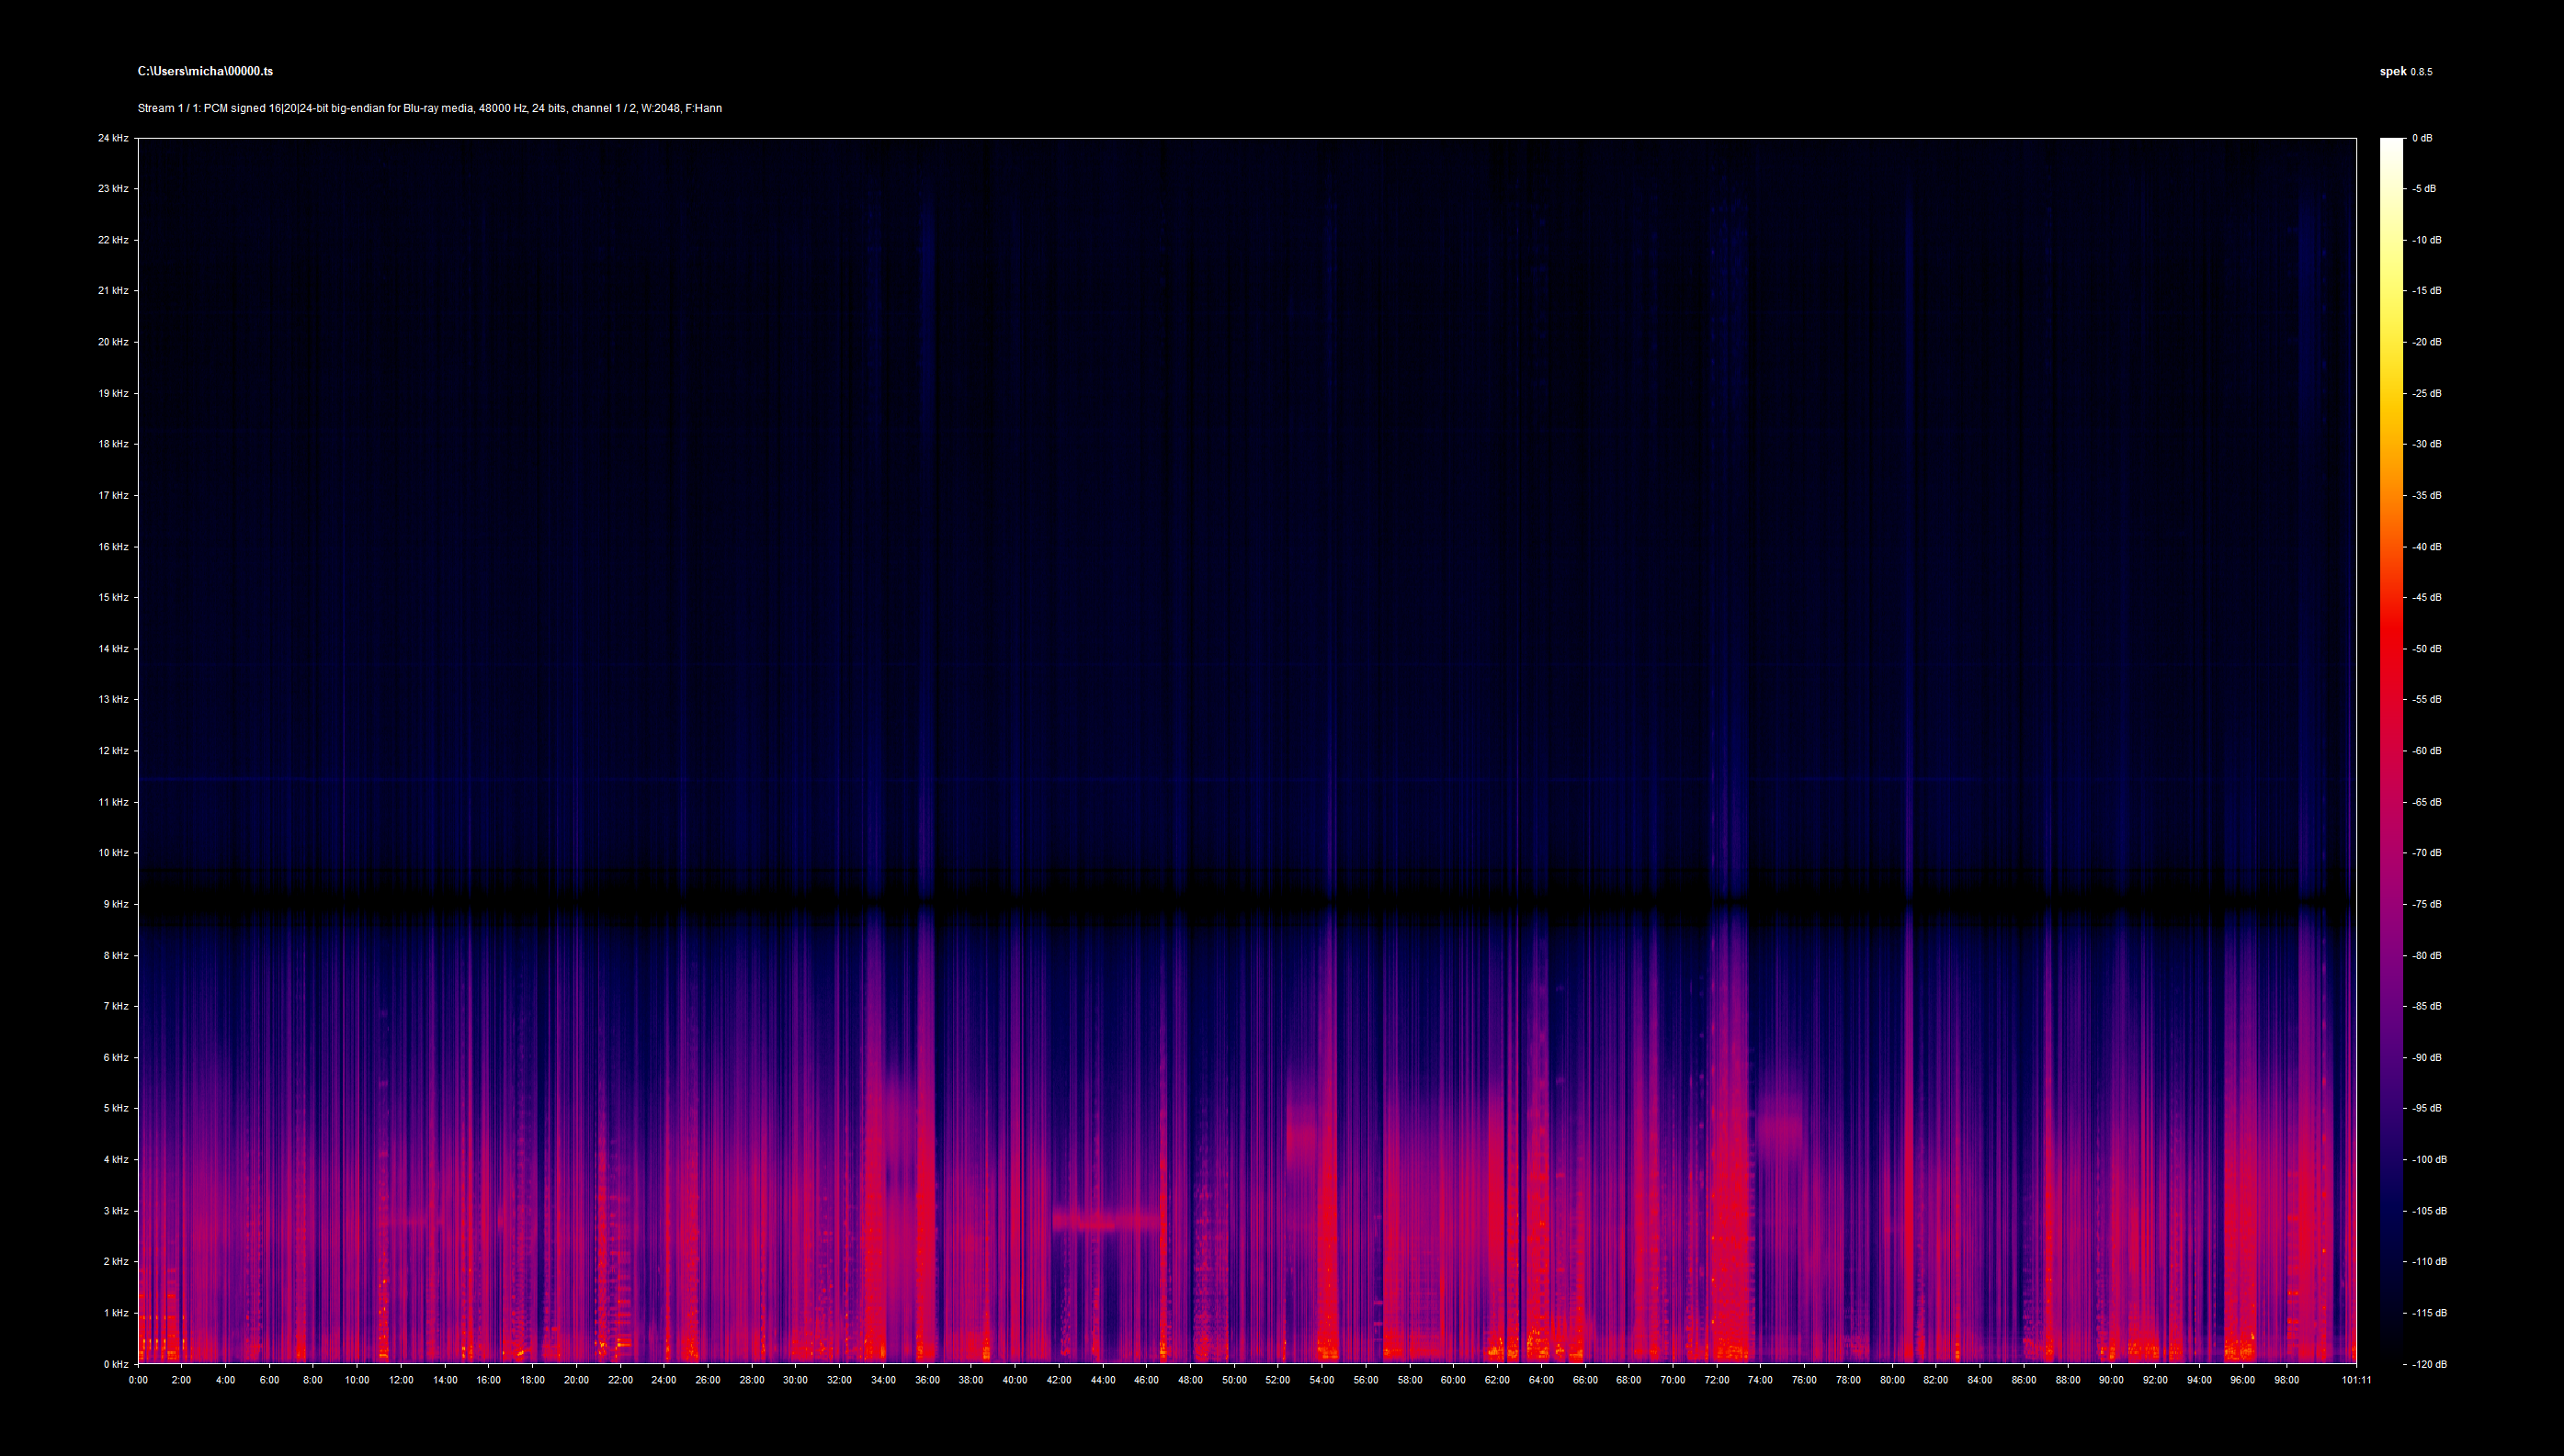The height and width of the screenshot is (1456, 2564).
Task: Click the spek 0.8.5 version label
Action: click(x=2405, y=71)
